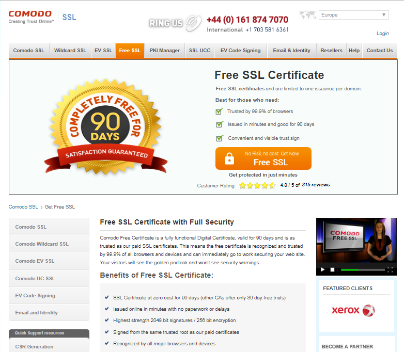The width and height of the screenshot is (404, 352).
Task: Click the Convenient and visible trust sign checkmark
Action: (x=219, y=138)
